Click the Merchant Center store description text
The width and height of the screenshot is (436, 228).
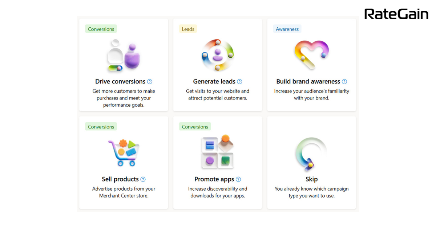coord(124,192)
